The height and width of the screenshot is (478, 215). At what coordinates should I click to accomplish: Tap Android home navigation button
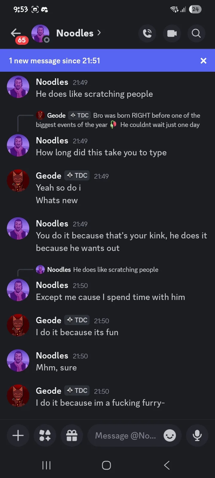107,465
